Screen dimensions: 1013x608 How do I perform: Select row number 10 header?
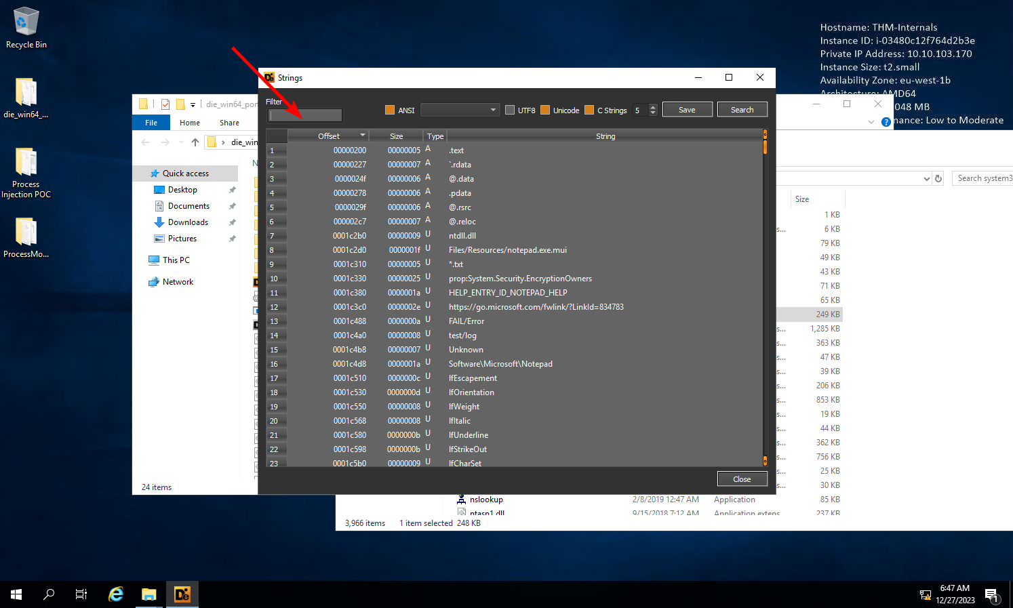[x=277, y=279]
